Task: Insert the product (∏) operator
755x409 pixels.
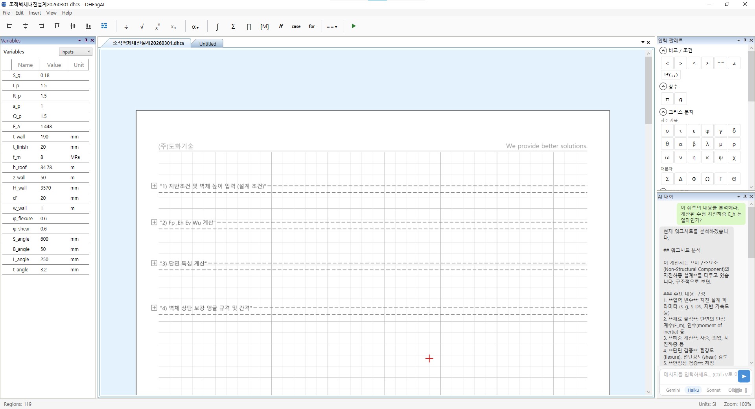Action: (249, 26)
